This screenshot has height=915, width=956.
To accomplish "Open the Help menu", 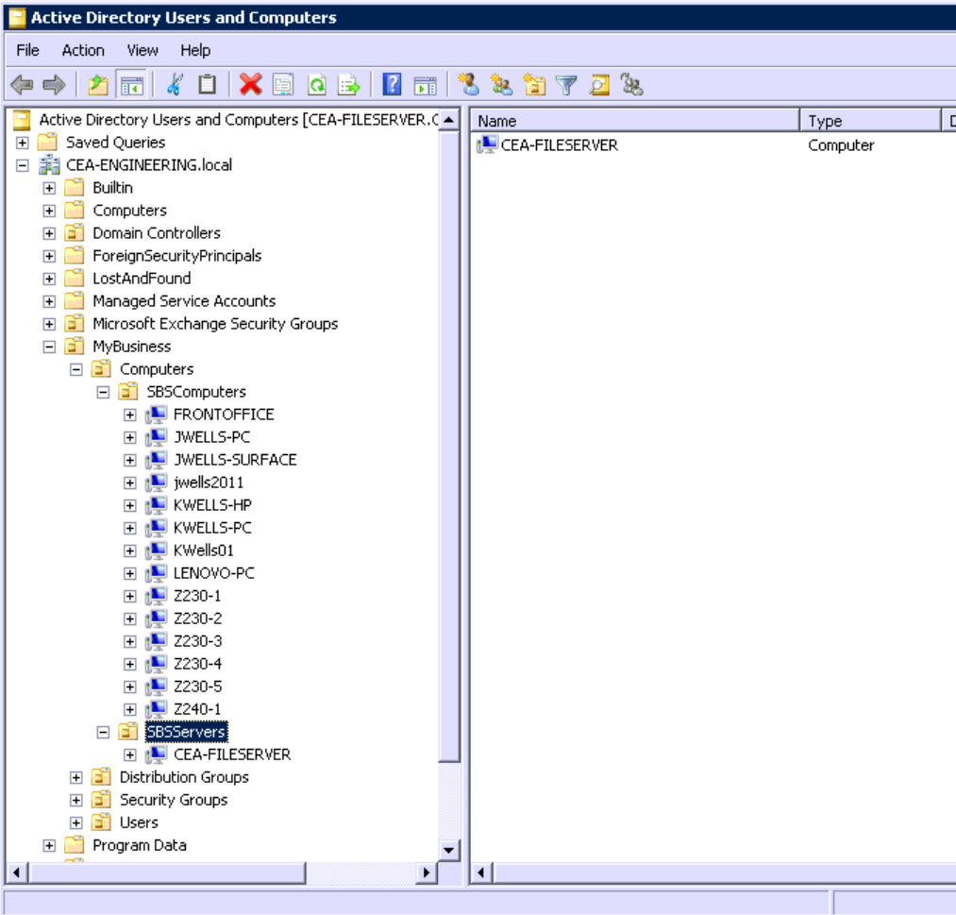I will coord(195,50).
